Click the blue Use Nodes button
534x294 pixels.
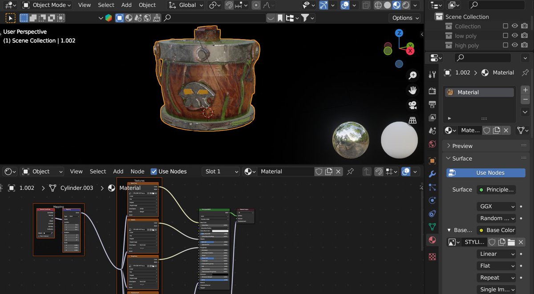pyautogui.click(x=486, y=173)
